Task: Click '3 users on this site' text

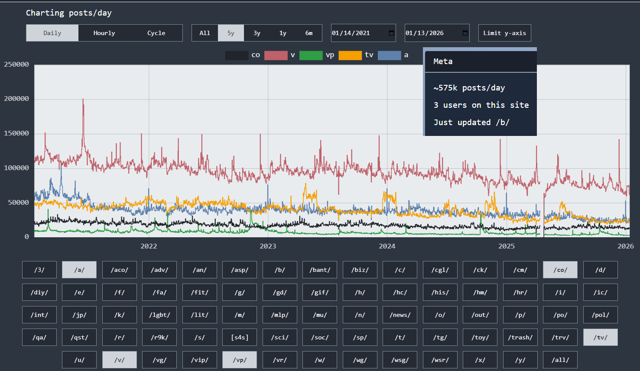Action: pyautogui.click(x=481, y=105)
